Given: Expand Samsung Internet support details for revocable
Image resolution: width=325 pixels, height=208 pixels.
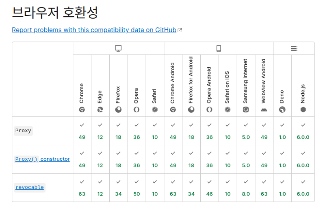Looking at the screenshot, I should pyautogui.click(x=246, y=188).
